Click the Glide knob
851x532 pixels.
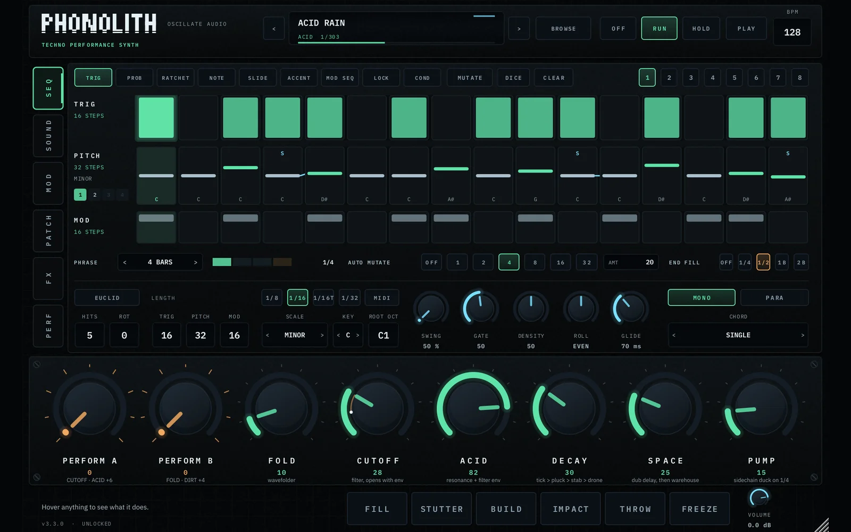tap(631, 308)
